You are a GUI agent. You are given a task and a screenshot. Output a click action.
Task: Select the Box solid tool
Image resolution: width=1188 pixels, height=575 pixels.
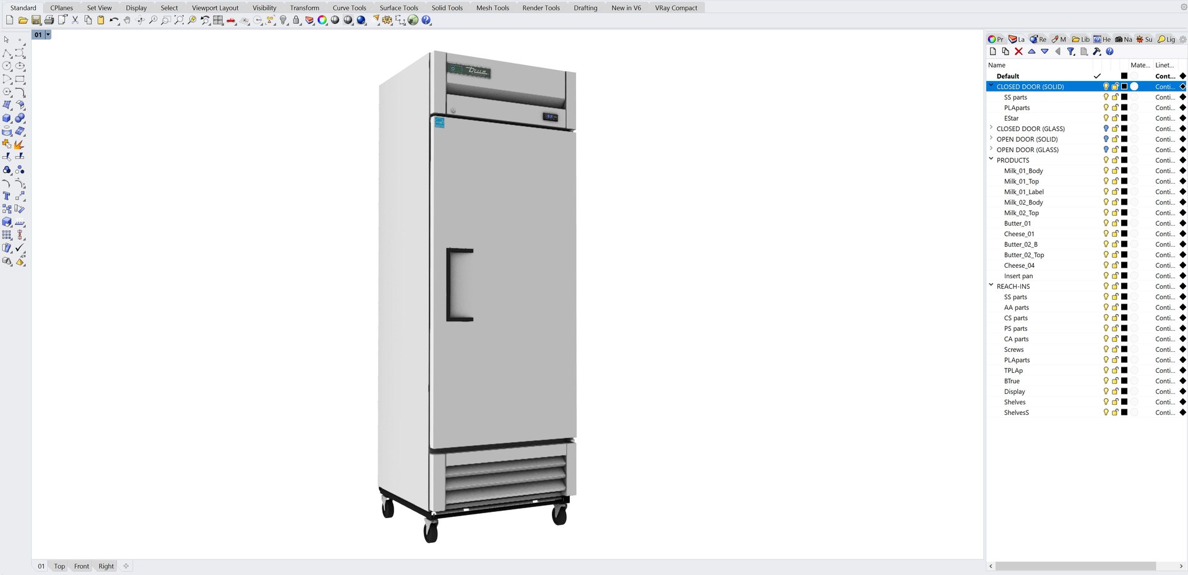(x=7, y=118)
